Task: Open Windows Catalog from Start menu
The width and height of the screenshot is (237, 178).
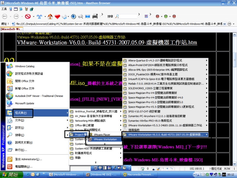Action: (x=37, y=66)
